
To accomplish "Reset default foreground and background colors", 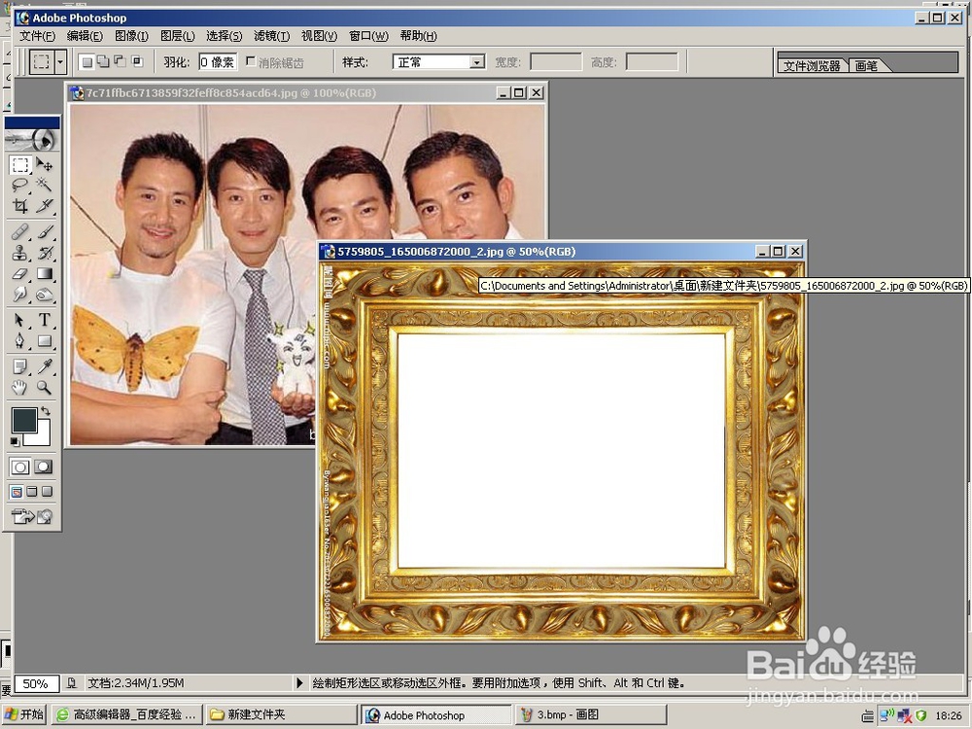I will tap(15, 441).
